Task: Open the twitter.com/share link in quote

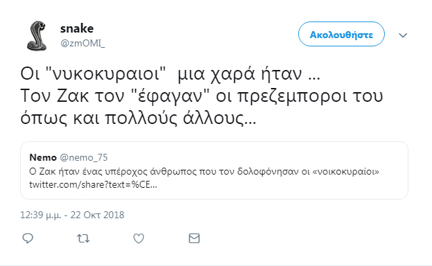Action: (x=93, y=184)
